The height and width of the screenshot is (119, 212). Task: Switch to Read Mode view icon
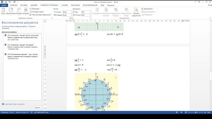pyautogui.click(x=177, y=112)
